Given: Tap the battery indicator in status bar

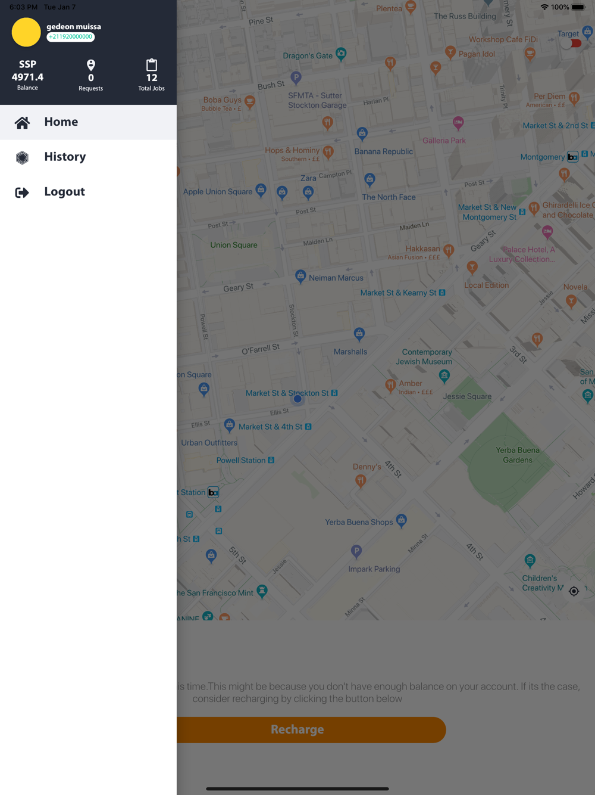Looking at the screenshot, I should click(x=578, y=7).
